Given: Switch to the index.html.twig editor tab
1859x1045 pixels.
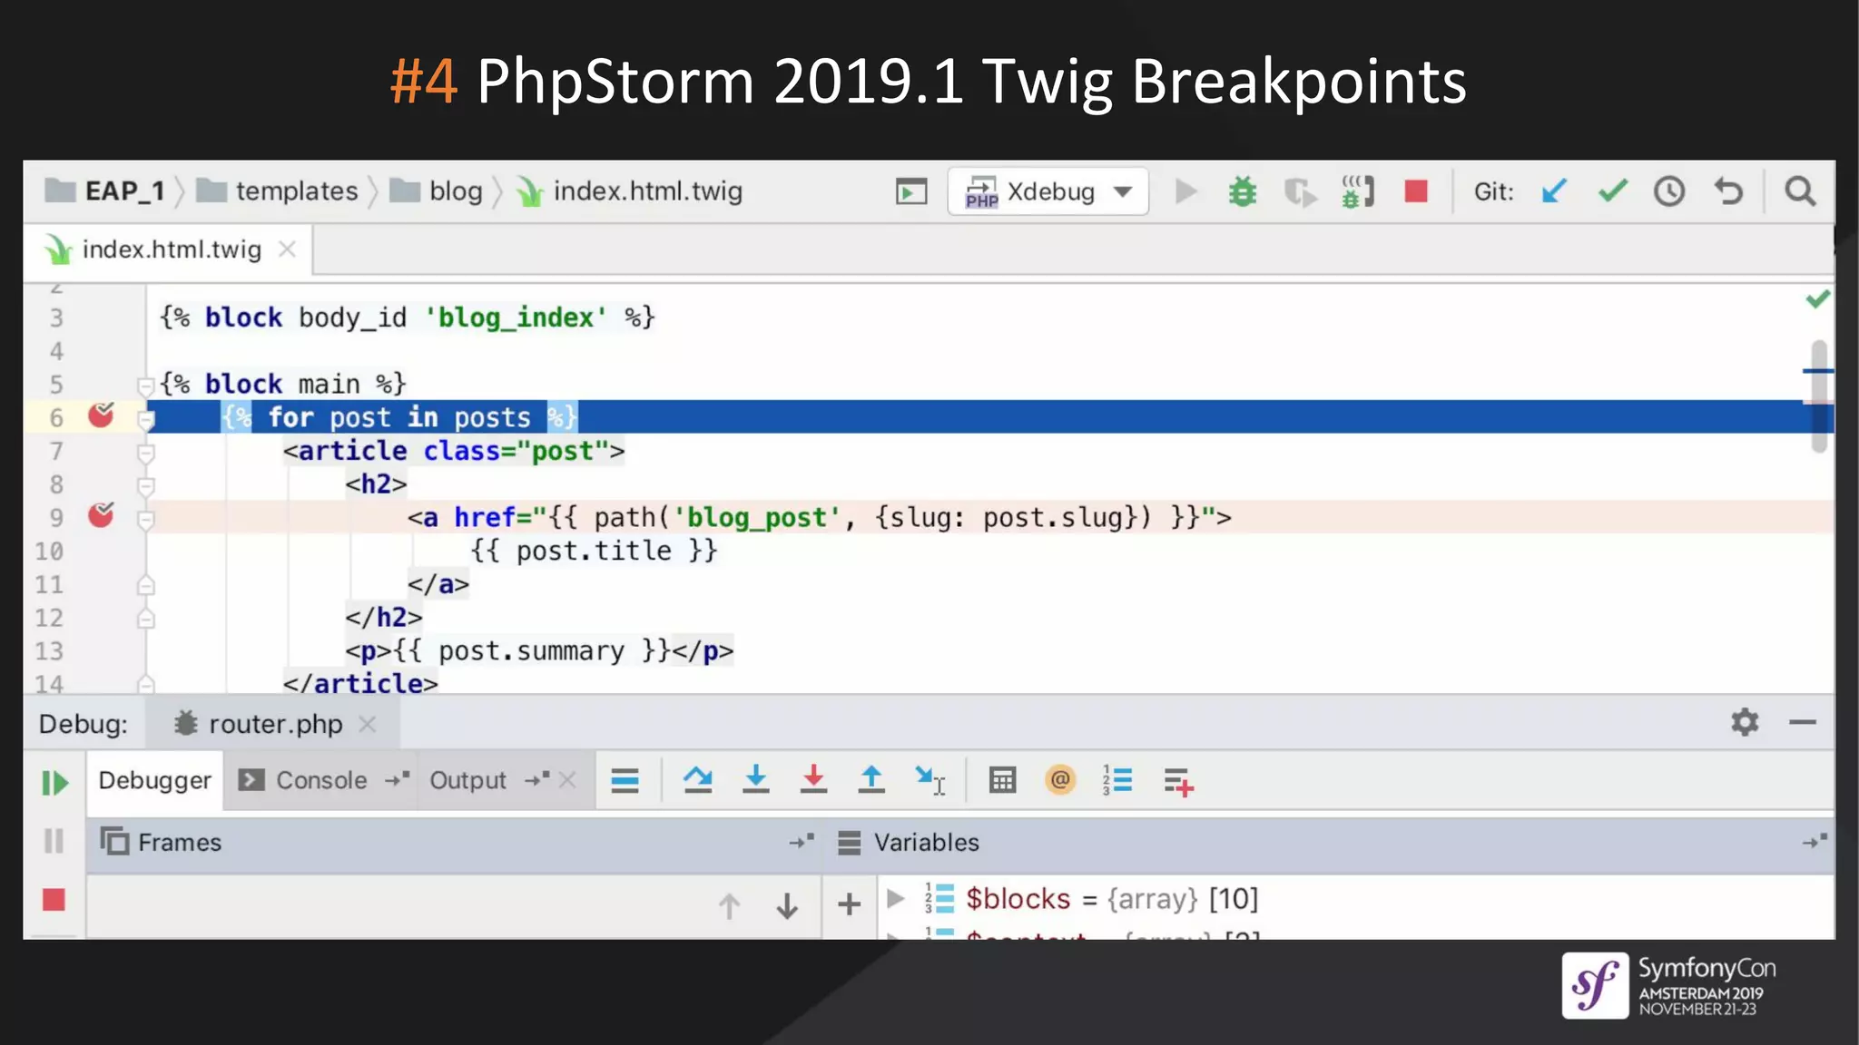Looking at the screenshot, I should [172, 249].
